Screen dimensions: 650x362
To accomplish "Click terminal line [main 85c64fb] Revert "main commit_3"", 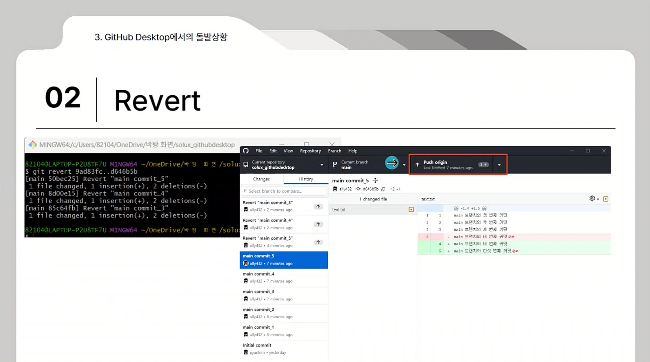I will (97, 208).
